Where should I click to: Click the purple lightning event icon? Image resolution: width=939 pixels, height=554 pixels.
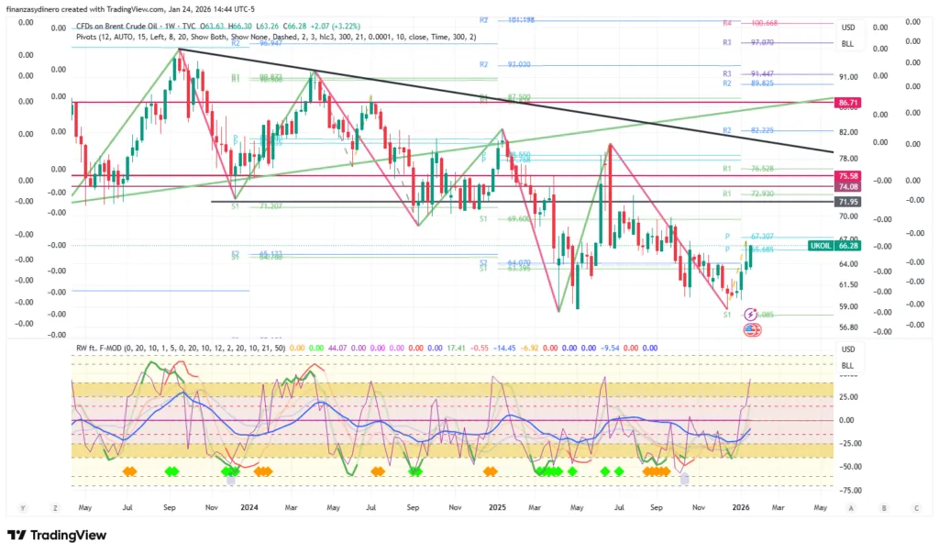(751, 314)
